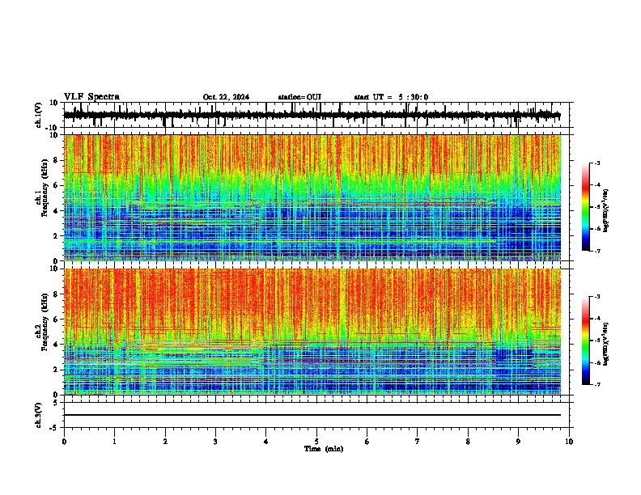Click time axis tick label "1"
The image size is (641, 495).
114,442
